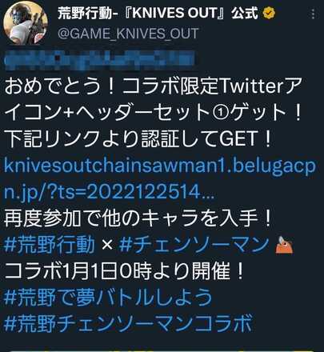Viewport: 324px width, 352px height.
Task: Open the blurred mentioned username
Action: tap(99, 59)
